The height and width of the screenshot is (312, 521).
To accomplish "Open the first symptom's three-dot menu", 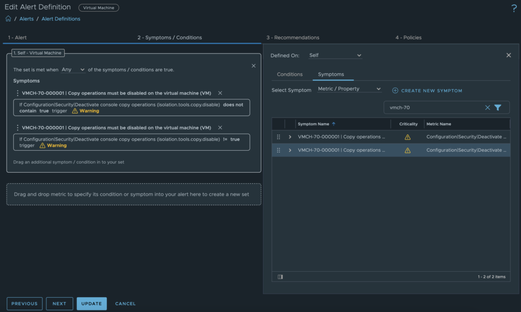I will (x=18, y=93).
